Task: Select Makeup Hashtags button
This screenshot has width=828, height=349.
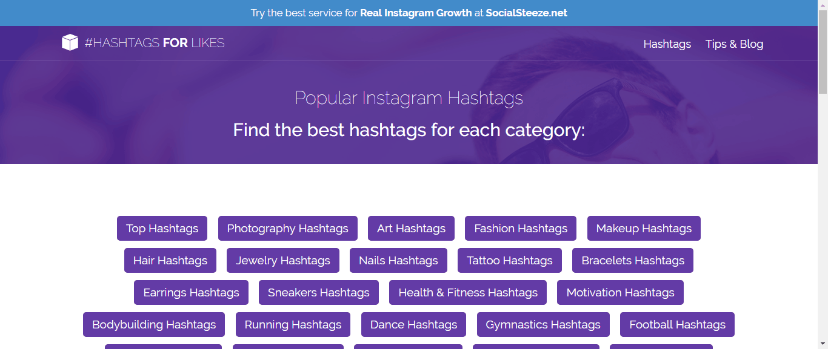Action: pyautogui.click(x=644, y=228)
